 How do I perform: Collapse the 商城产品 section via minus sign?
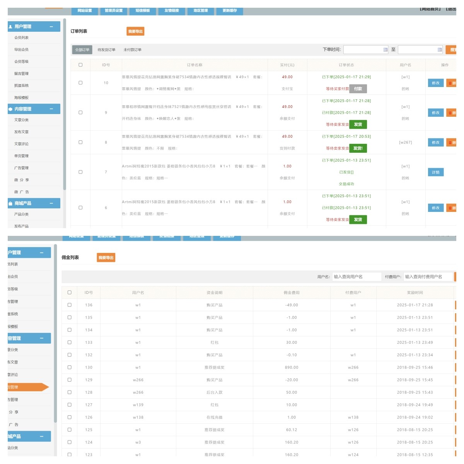(x=51, y=203)
